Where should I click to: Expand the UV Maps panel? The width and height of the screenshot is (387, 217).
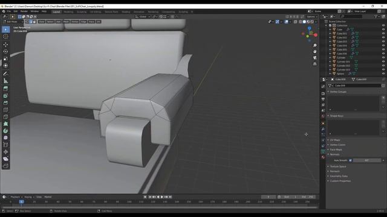[335, 140]
